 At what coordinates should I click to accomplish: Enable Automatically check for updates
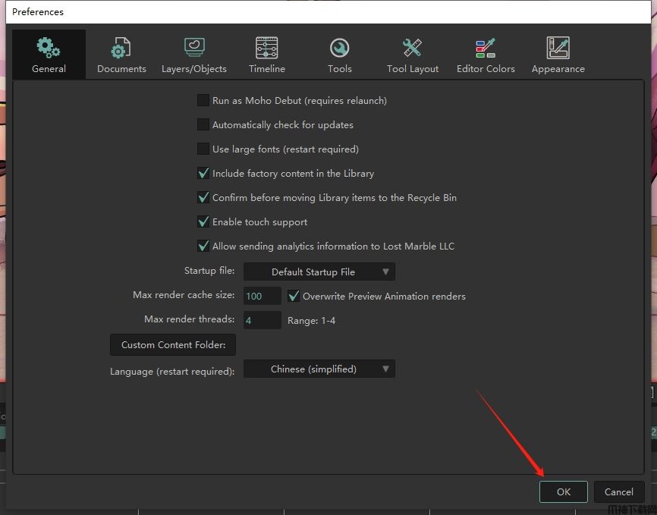point(203,124)
